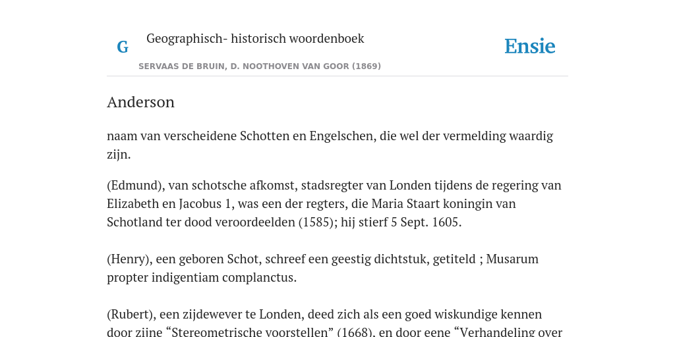
Task: Click the year (1869) in author line
Action: 367,66
